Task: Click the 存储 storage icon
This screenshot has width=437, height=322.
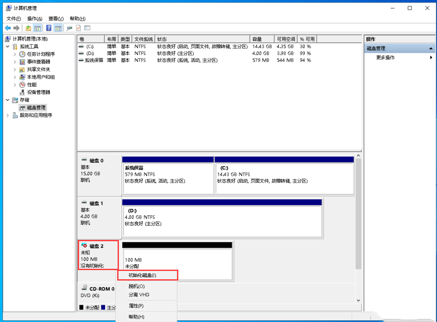Action: pos(15,100)
